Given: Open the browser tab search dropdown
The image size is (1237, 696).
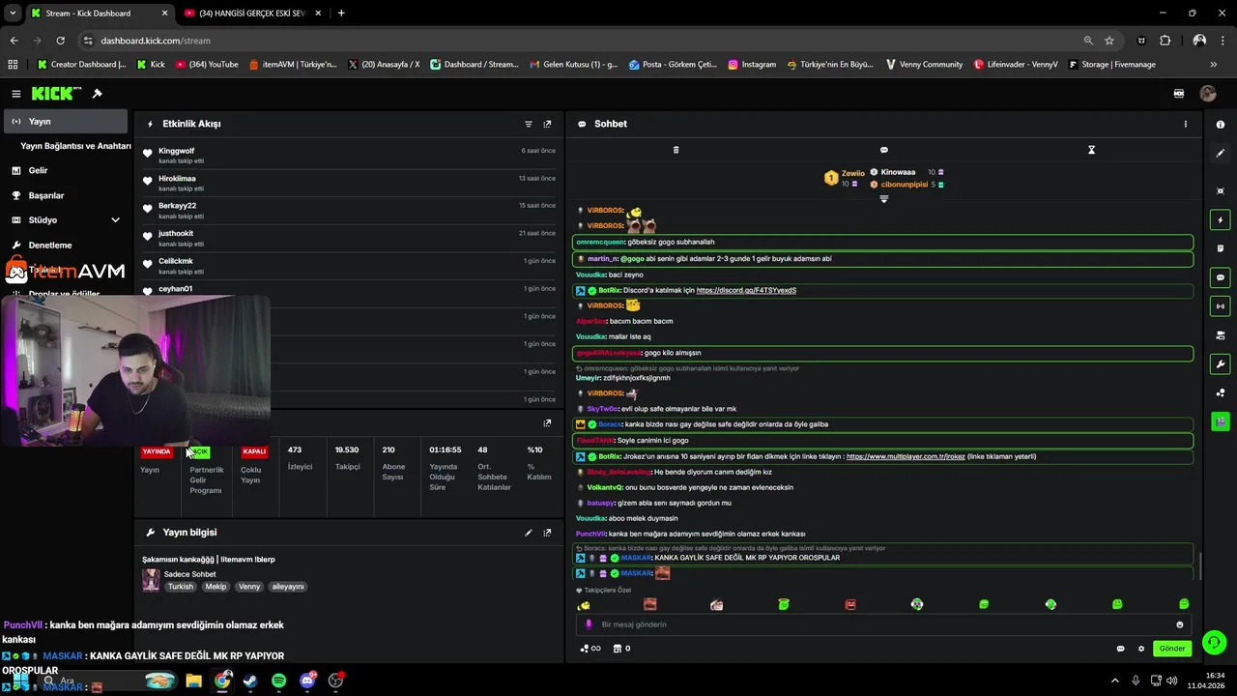Looking at the screenshot, I should 13,13.
